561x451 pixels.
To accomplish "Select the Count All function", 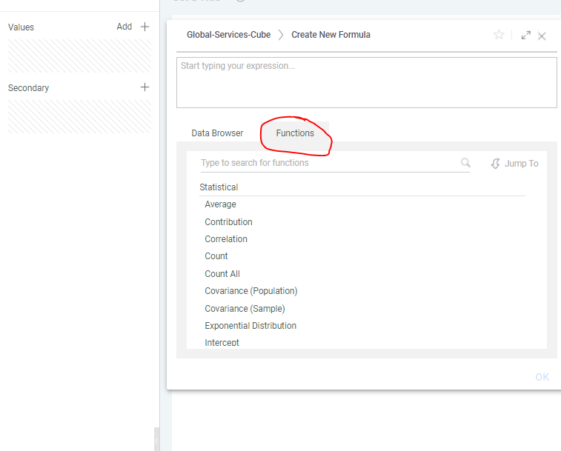I will [222, 273].
